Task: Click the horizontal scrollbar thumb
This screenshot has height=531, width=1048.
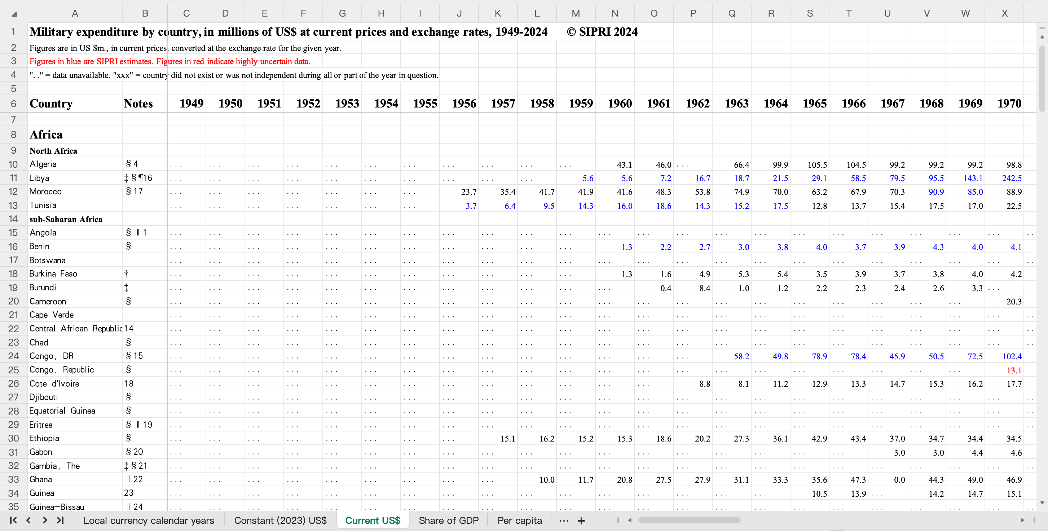Action: pyautogui.click(x=689, y=520)
